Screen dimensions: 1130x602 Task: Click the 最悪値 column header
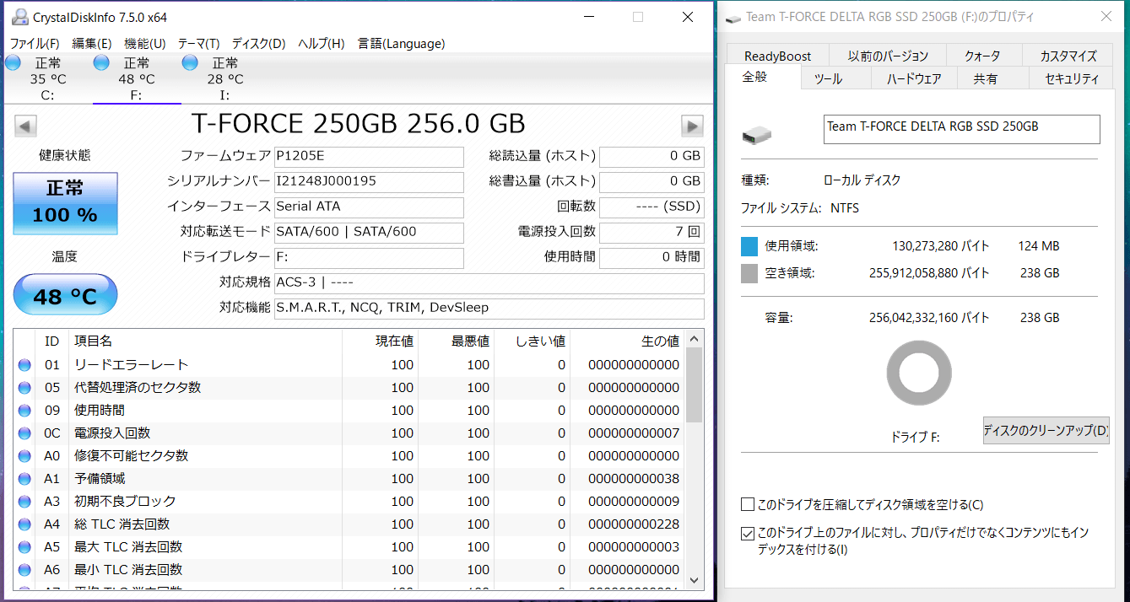456,341
